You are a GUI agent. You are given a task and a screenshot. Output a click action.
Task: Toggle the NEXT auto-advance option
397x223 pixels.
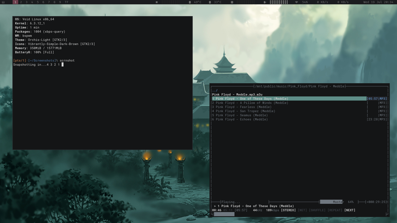click(350, 210)
